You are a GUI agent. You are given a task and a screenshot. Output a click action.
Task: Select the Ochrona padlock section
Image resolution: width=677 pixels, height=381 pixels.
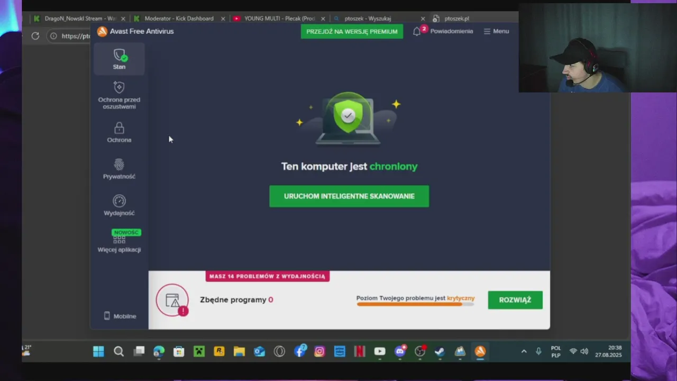(119, 132)
